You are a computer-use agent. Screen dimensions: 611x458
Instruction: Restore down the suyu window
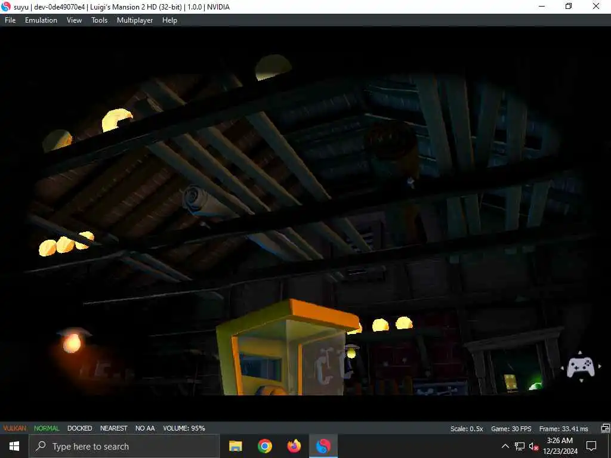[569, 7]
